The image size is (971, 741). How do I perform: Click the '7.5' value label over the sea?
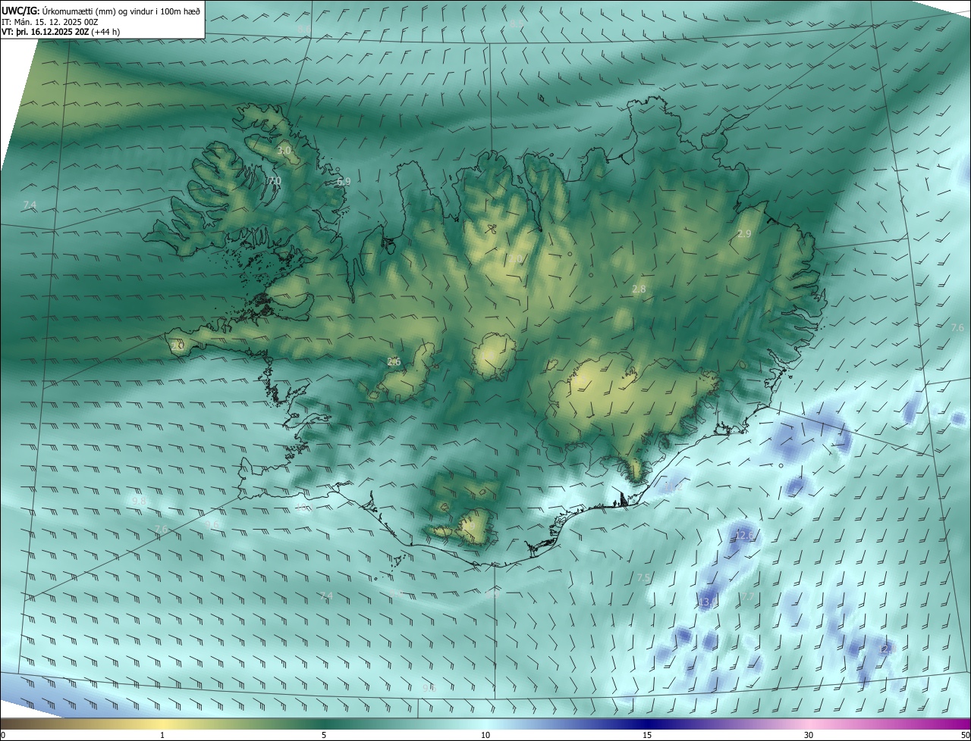[644, 578]
